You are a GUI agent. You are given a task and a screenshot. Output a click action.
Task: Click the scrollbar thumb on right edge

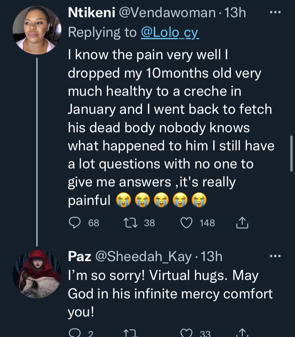pos(291,153)
